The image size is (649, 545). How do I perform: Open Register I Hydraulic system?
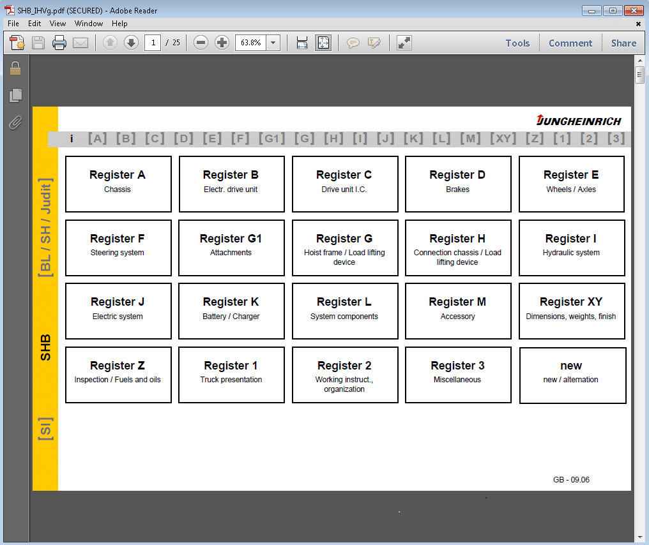click(572, 248)
